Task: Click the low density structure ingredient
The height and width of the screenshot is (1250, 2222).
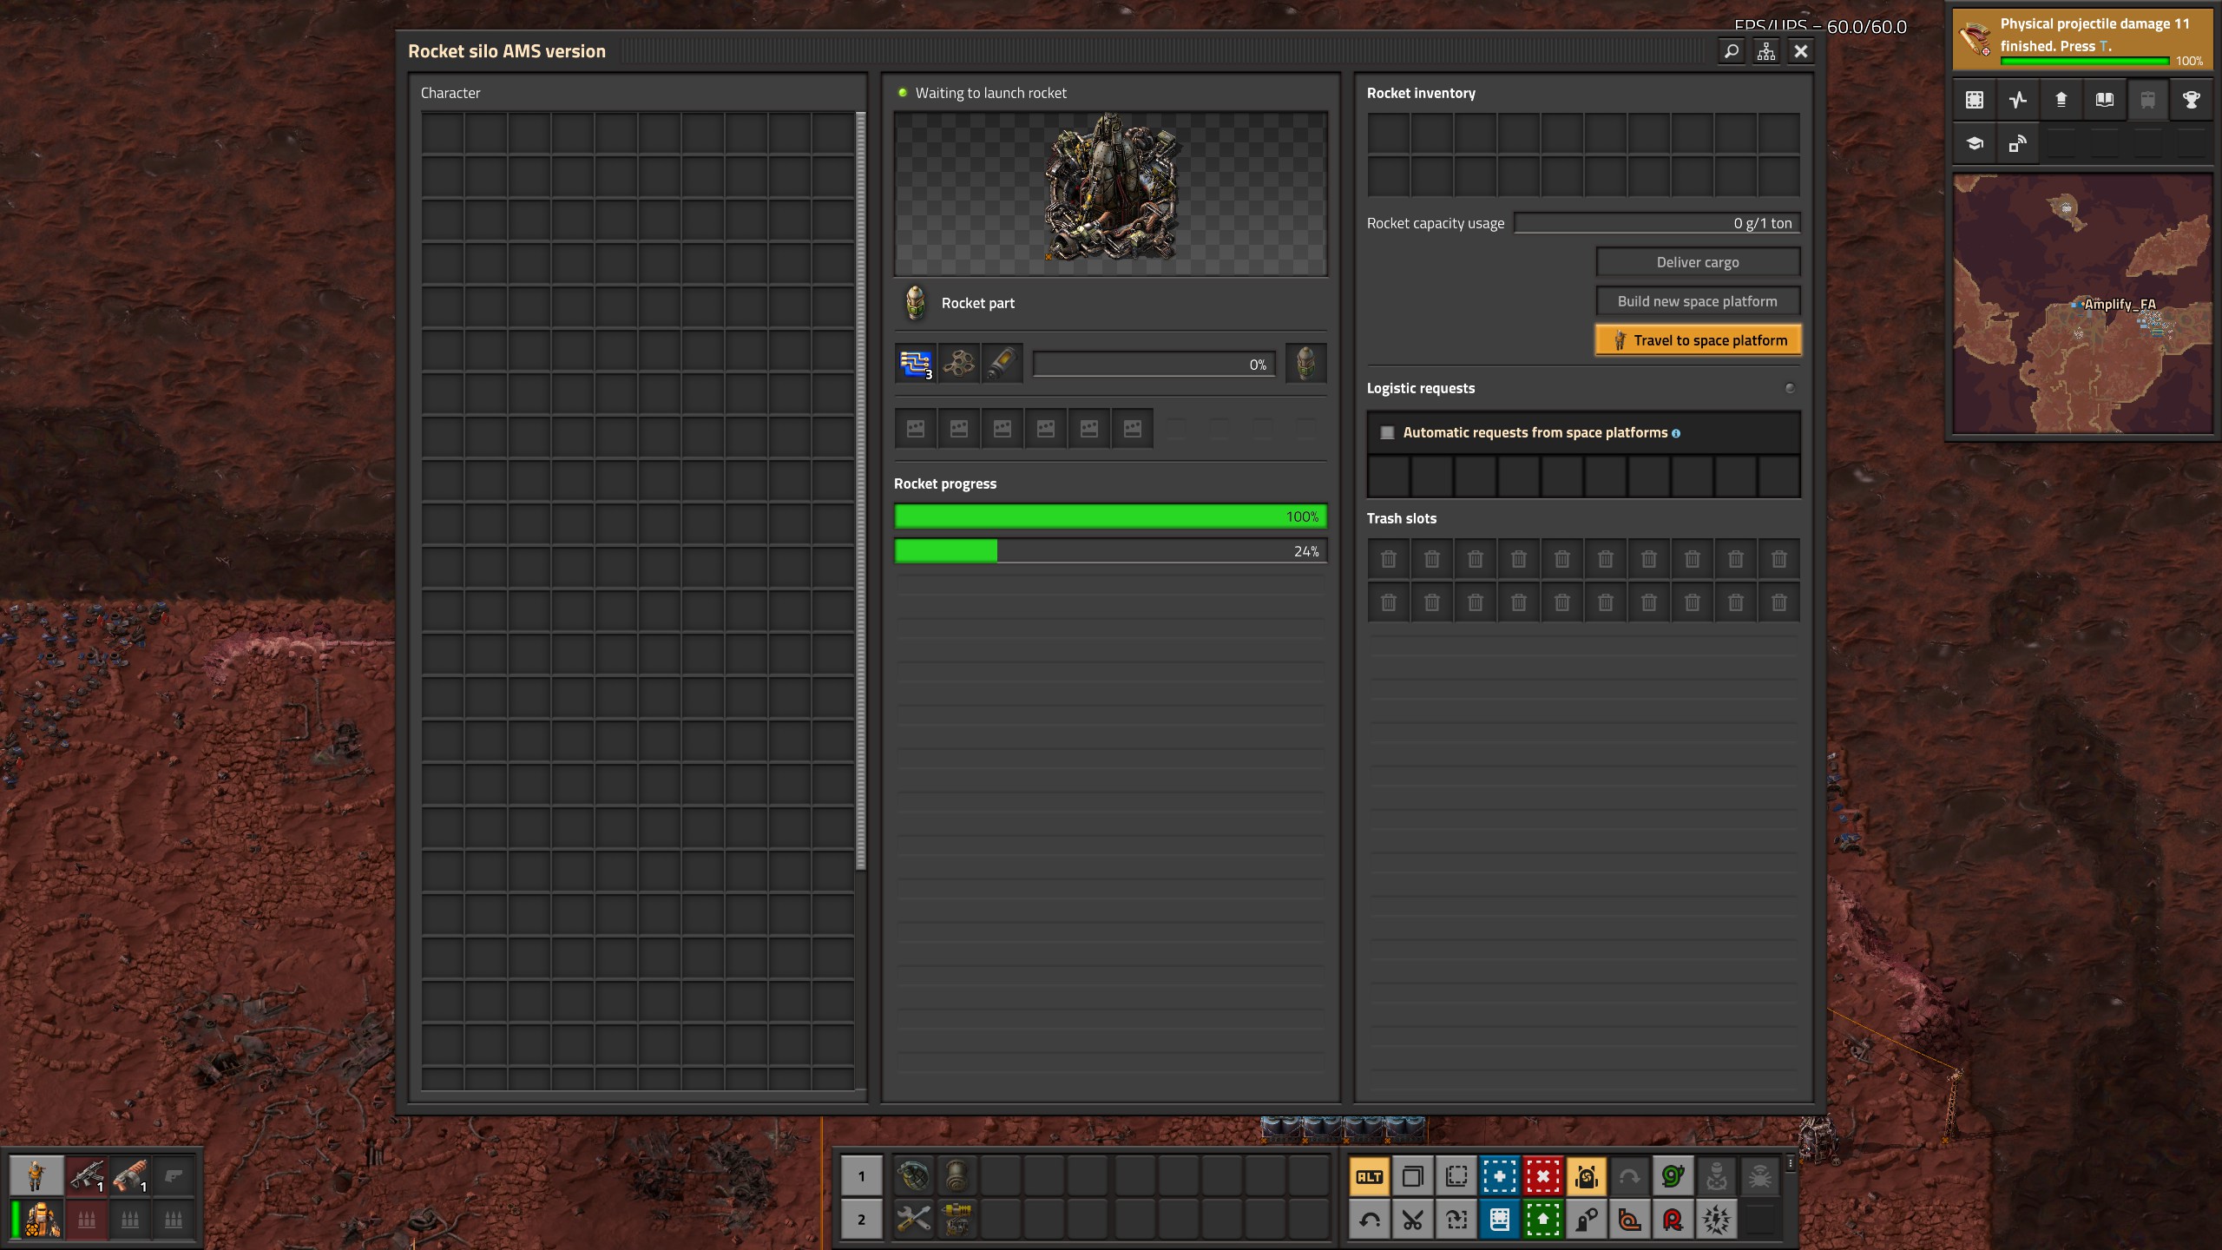Action: pos(959,363)
